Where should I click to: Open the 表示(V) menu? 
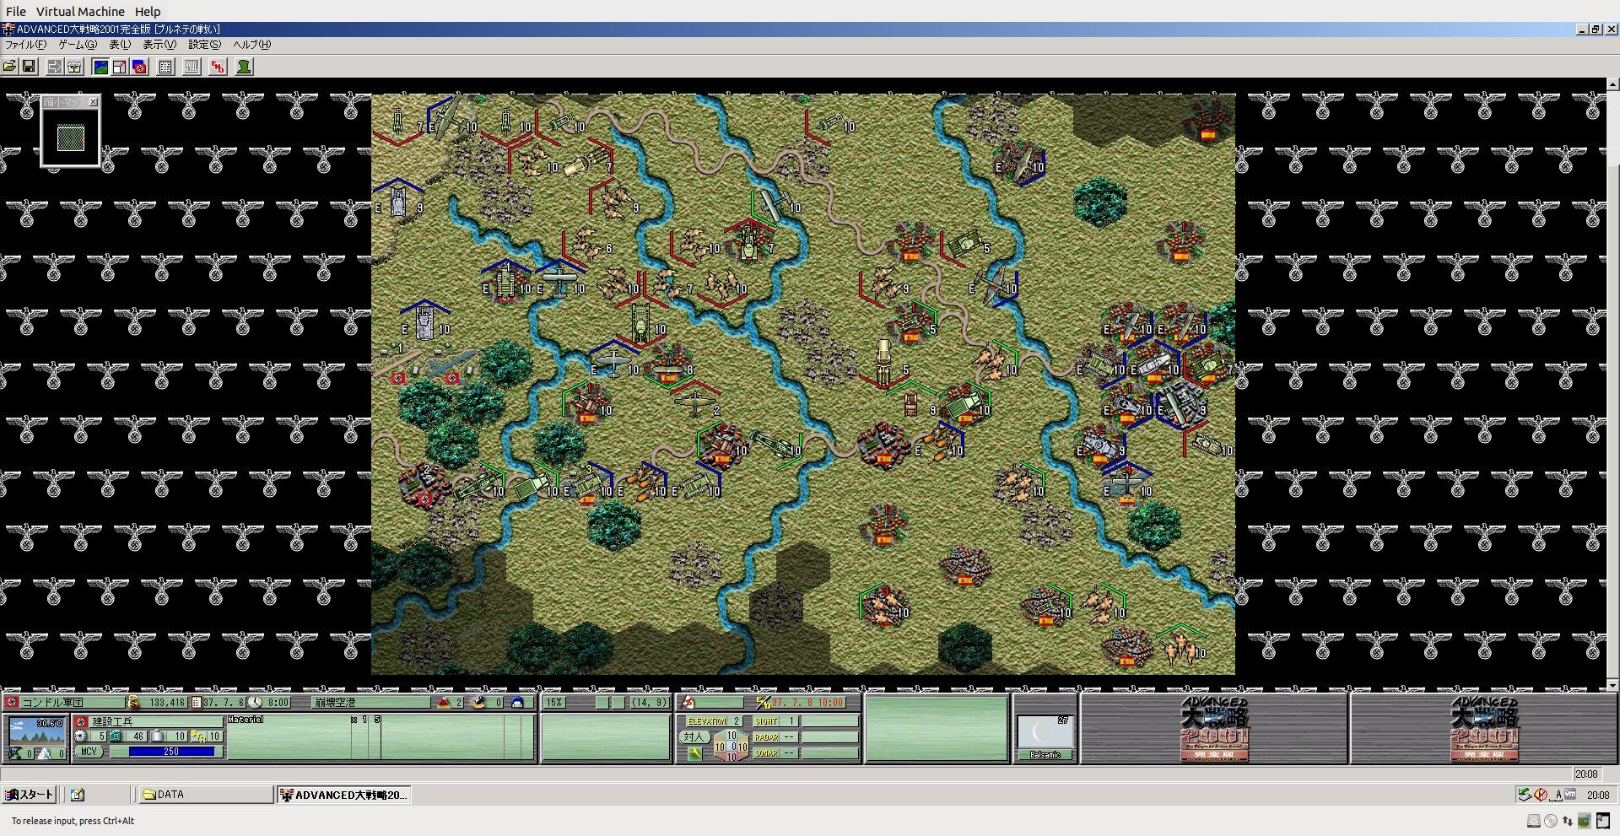click(159, 45)
